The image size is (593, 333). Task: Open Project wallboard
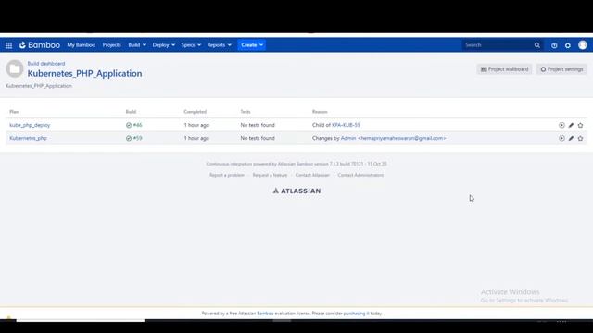504,69
